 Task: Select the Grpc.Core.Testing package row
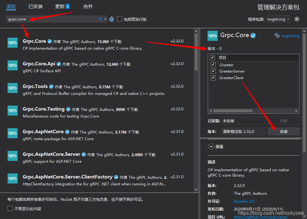97,112
